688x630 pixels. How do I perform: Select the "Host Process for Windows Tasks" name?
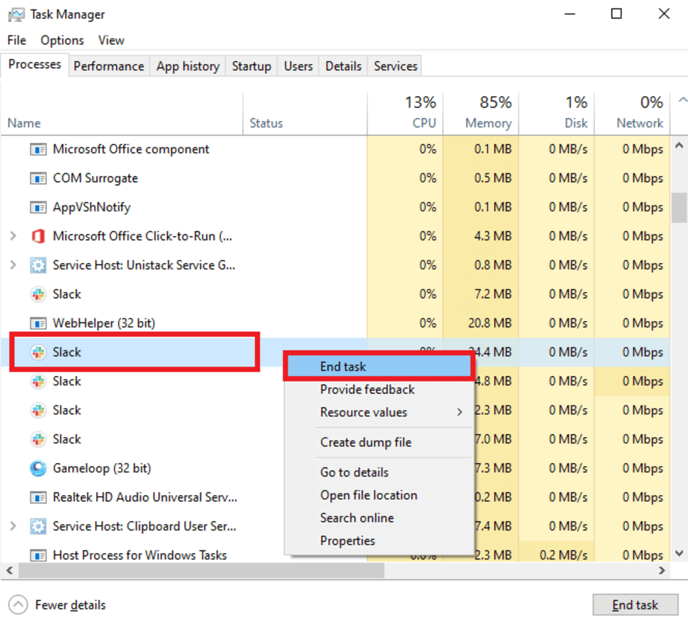[140, 555]
